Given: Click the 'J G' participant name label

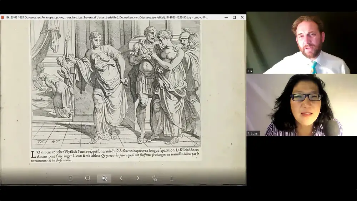Looking at the screenshot, I should [x=250, y=71].
